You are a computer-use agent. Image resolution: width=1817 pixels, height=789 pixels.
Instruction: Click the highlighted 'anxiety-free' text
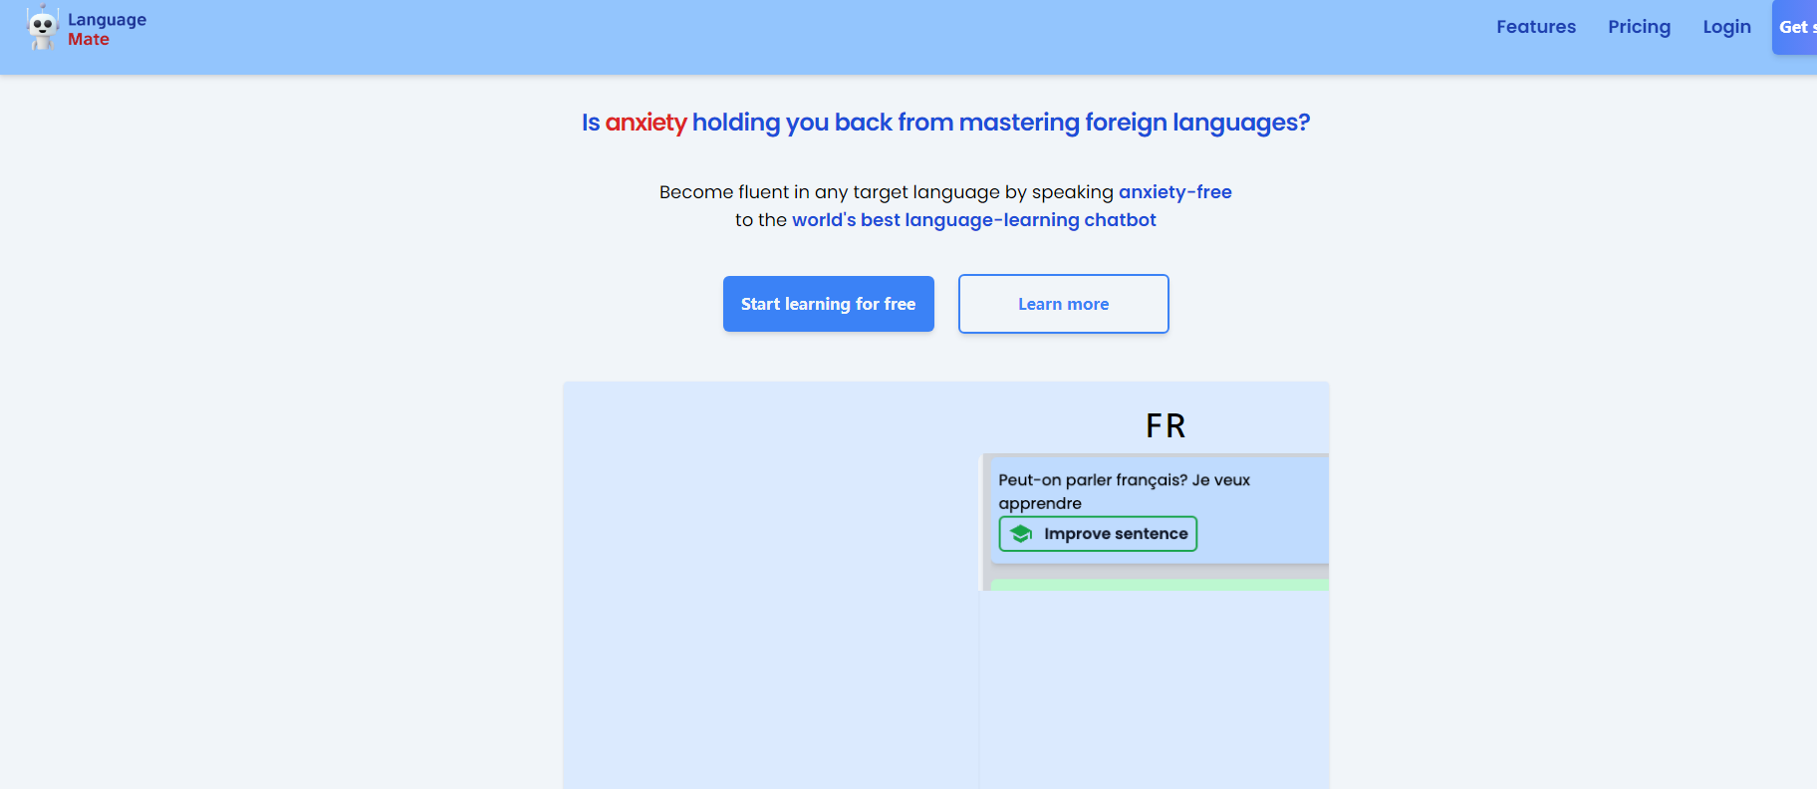click(x=1174, y=192)
